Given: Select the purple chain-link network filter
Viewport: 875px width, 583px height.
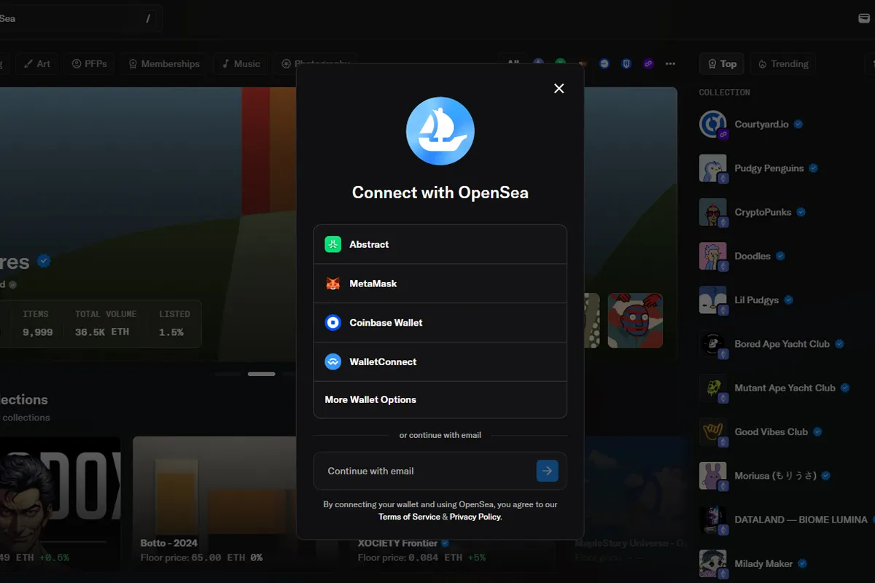Looking at the screenshot, I should [x=648, y=64].
